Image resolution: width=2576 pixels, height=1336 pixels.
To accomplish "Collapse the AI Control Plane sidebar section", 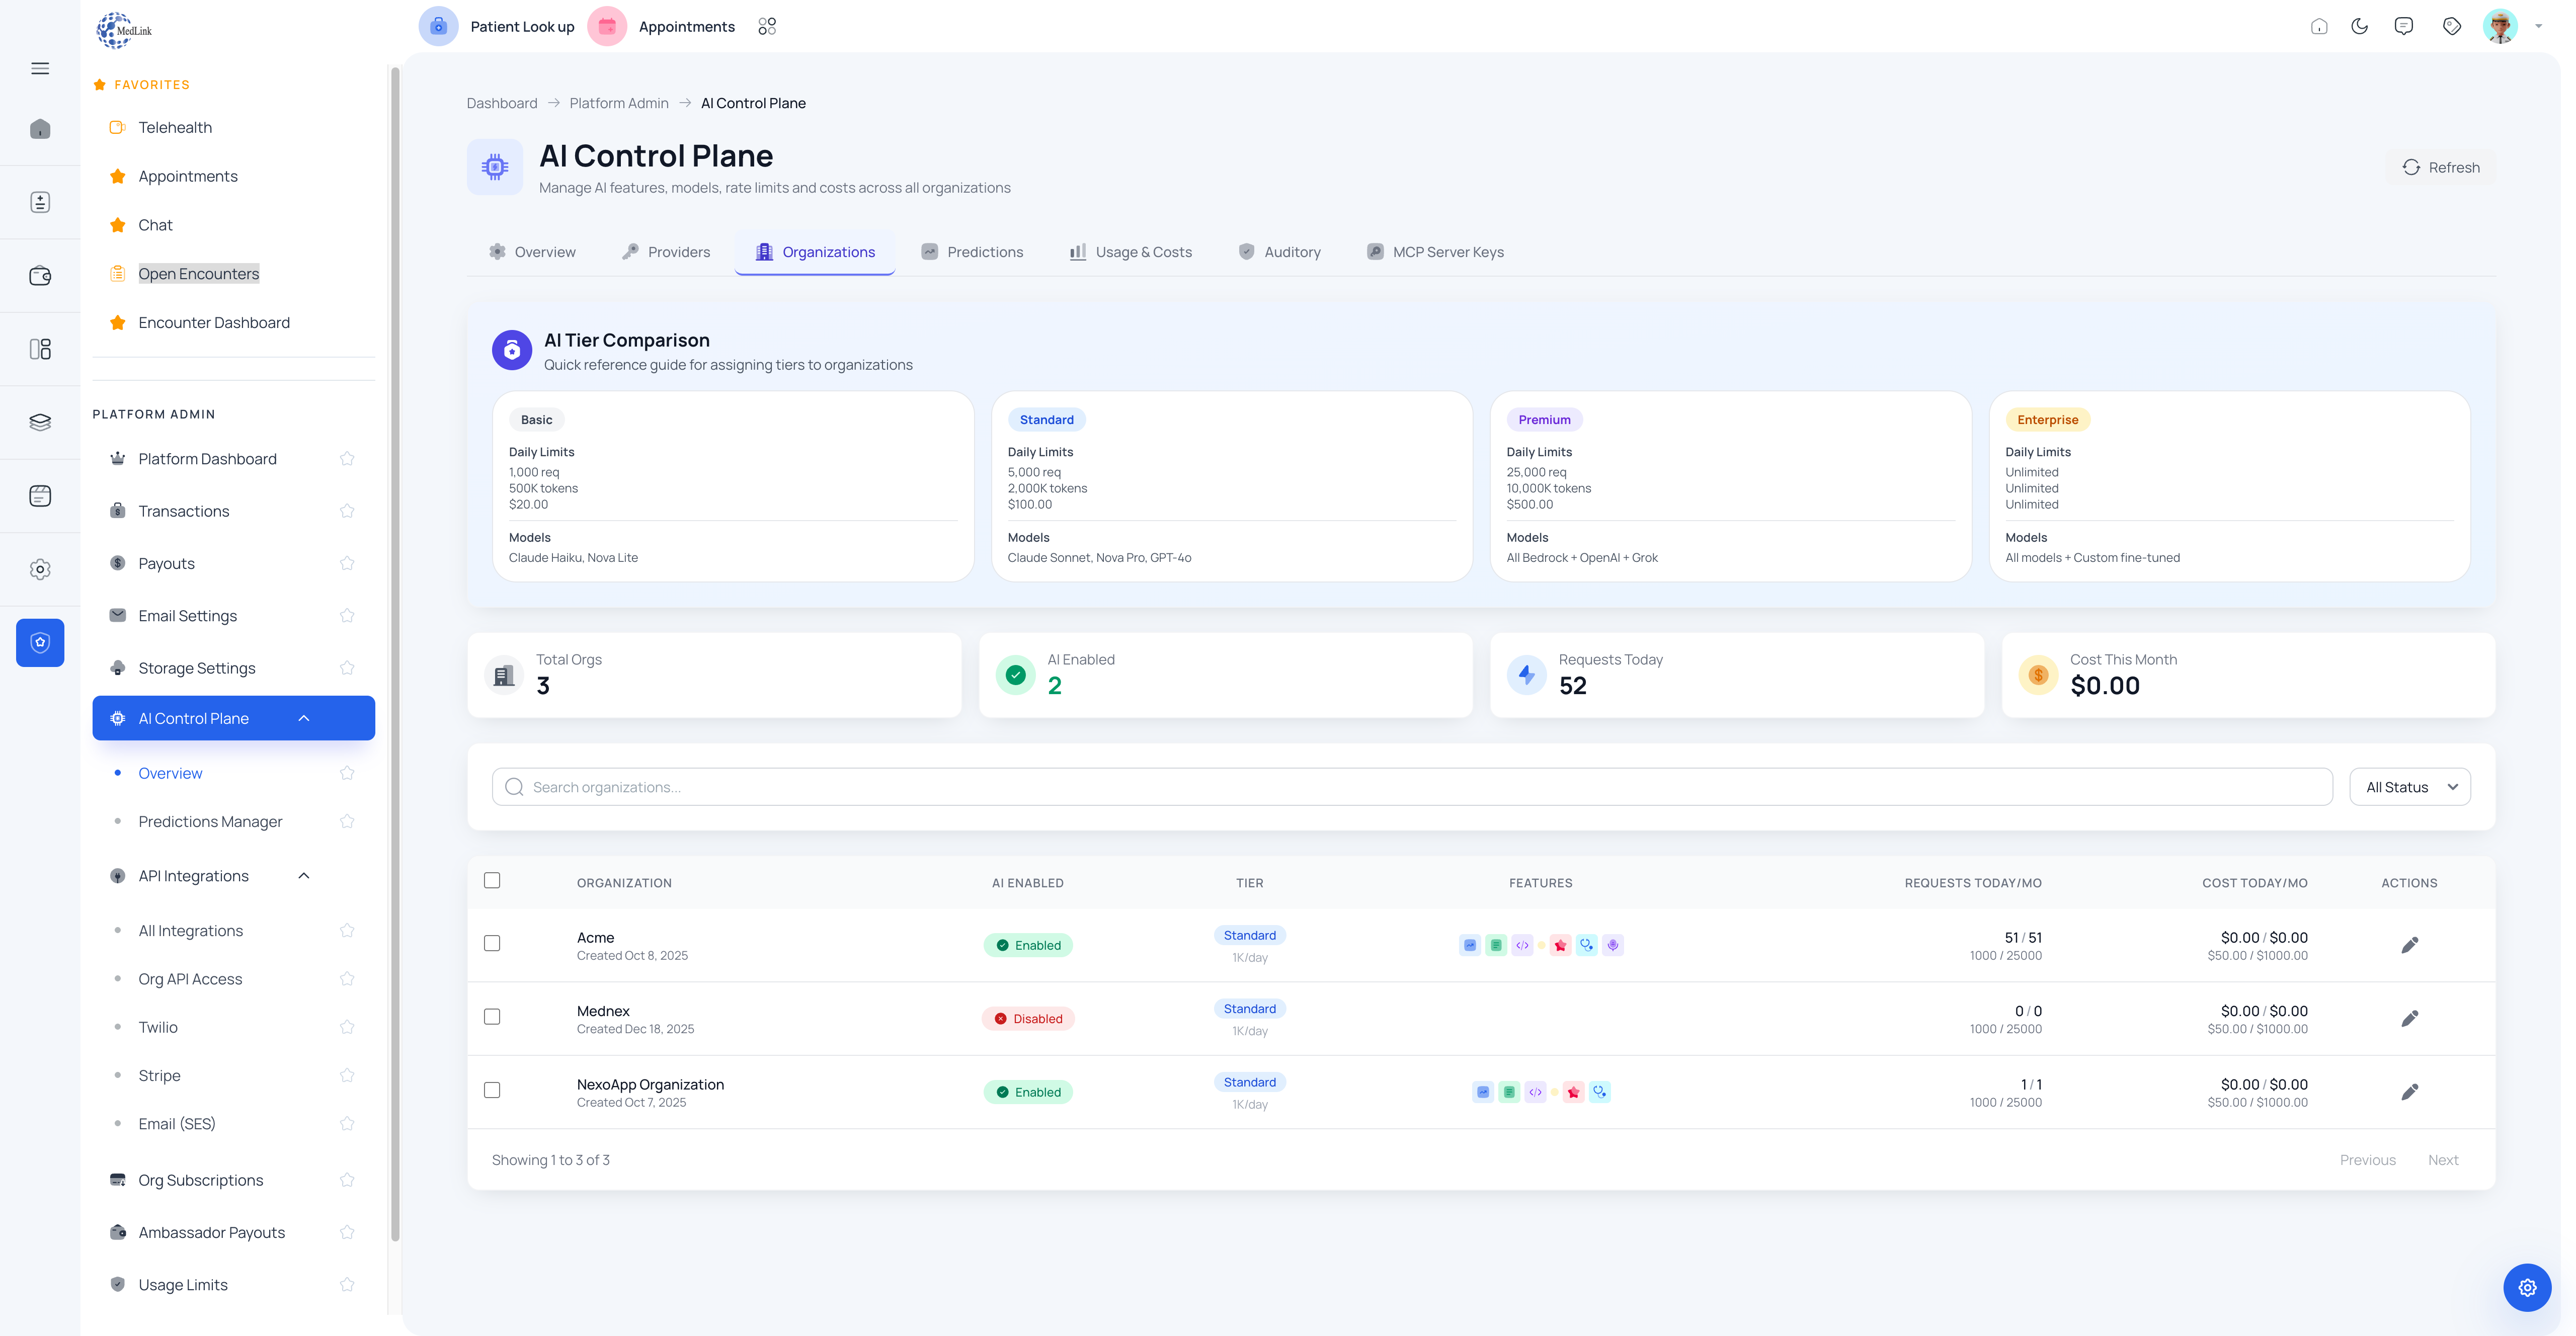I will 304,717.
